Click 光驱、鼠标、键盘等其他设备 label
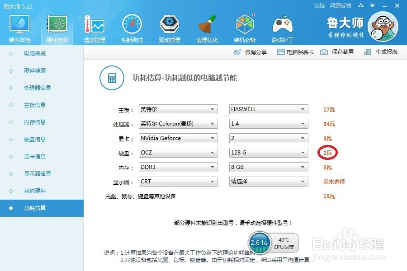This screenshot has width=407, height=271. point(141,196)
